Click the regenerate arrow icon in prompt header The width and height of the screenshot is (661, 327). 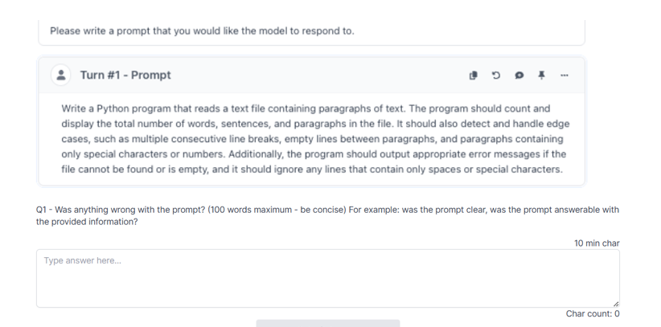click(x=496, y=75)
